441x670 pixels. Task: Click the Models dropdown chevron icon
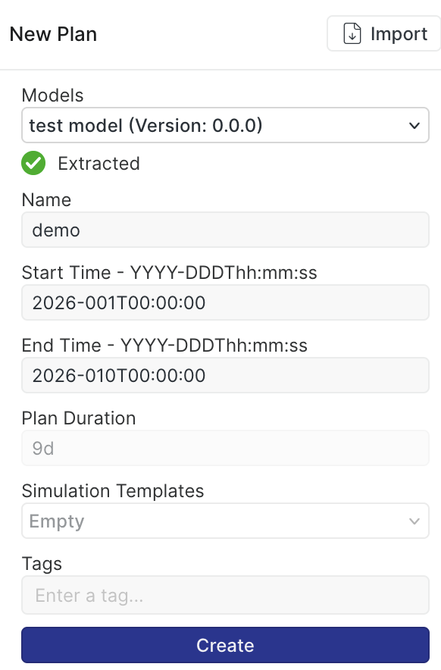[414, 125]
